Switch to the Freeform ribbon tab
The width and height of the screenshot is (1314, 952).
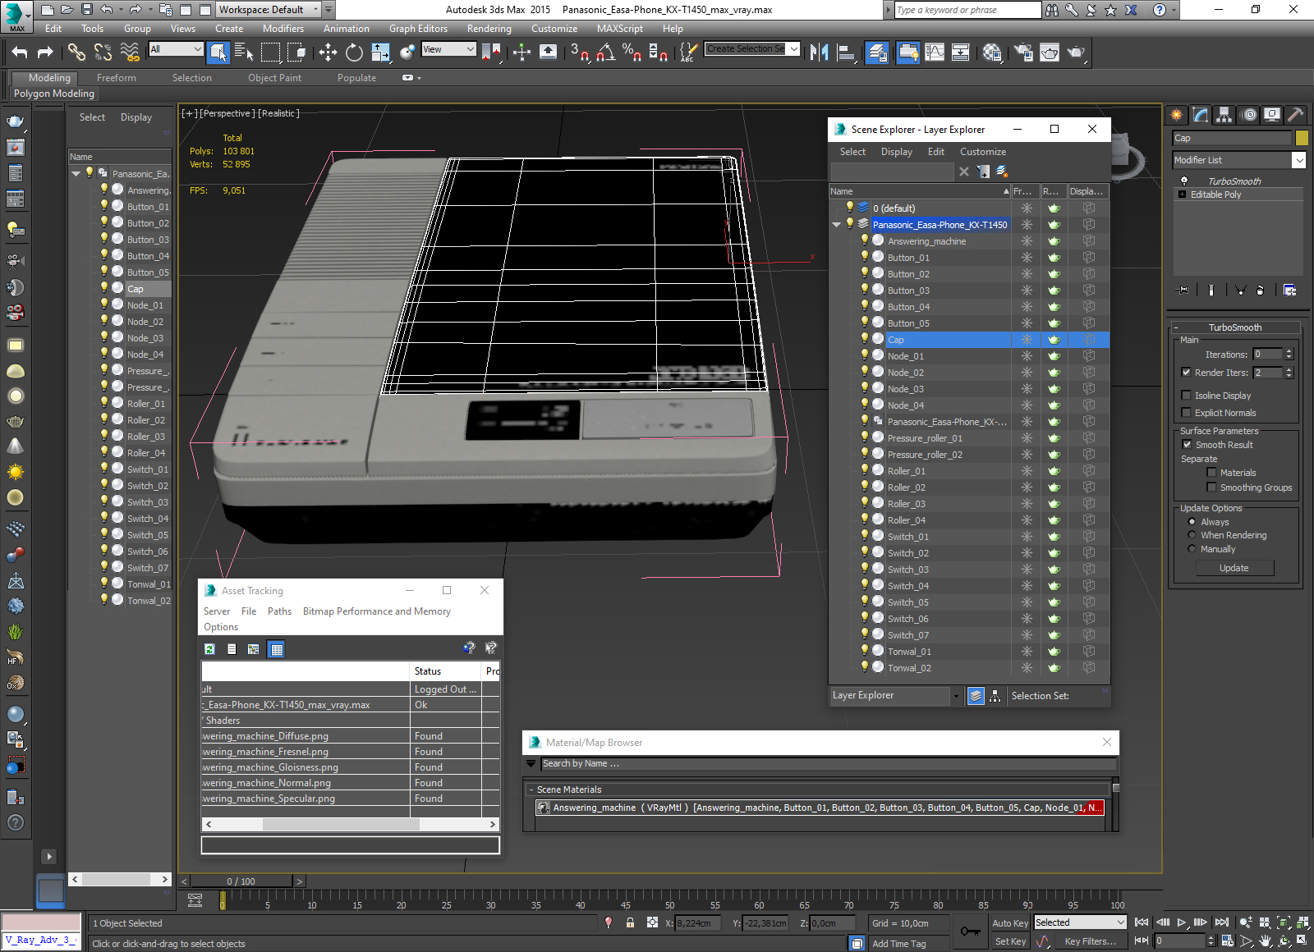tap(117, 78)
